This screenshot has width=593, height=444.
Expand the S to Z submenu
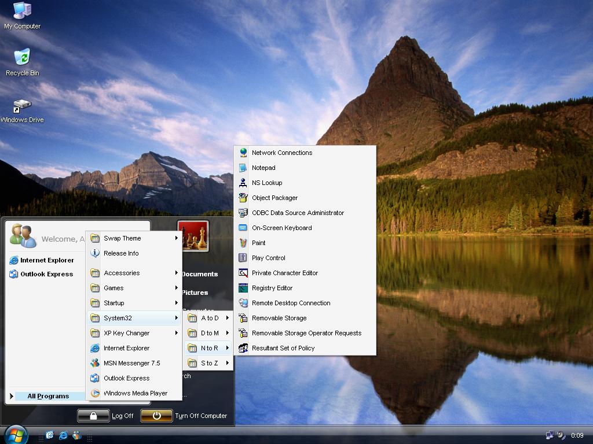[x=209, y=363]
